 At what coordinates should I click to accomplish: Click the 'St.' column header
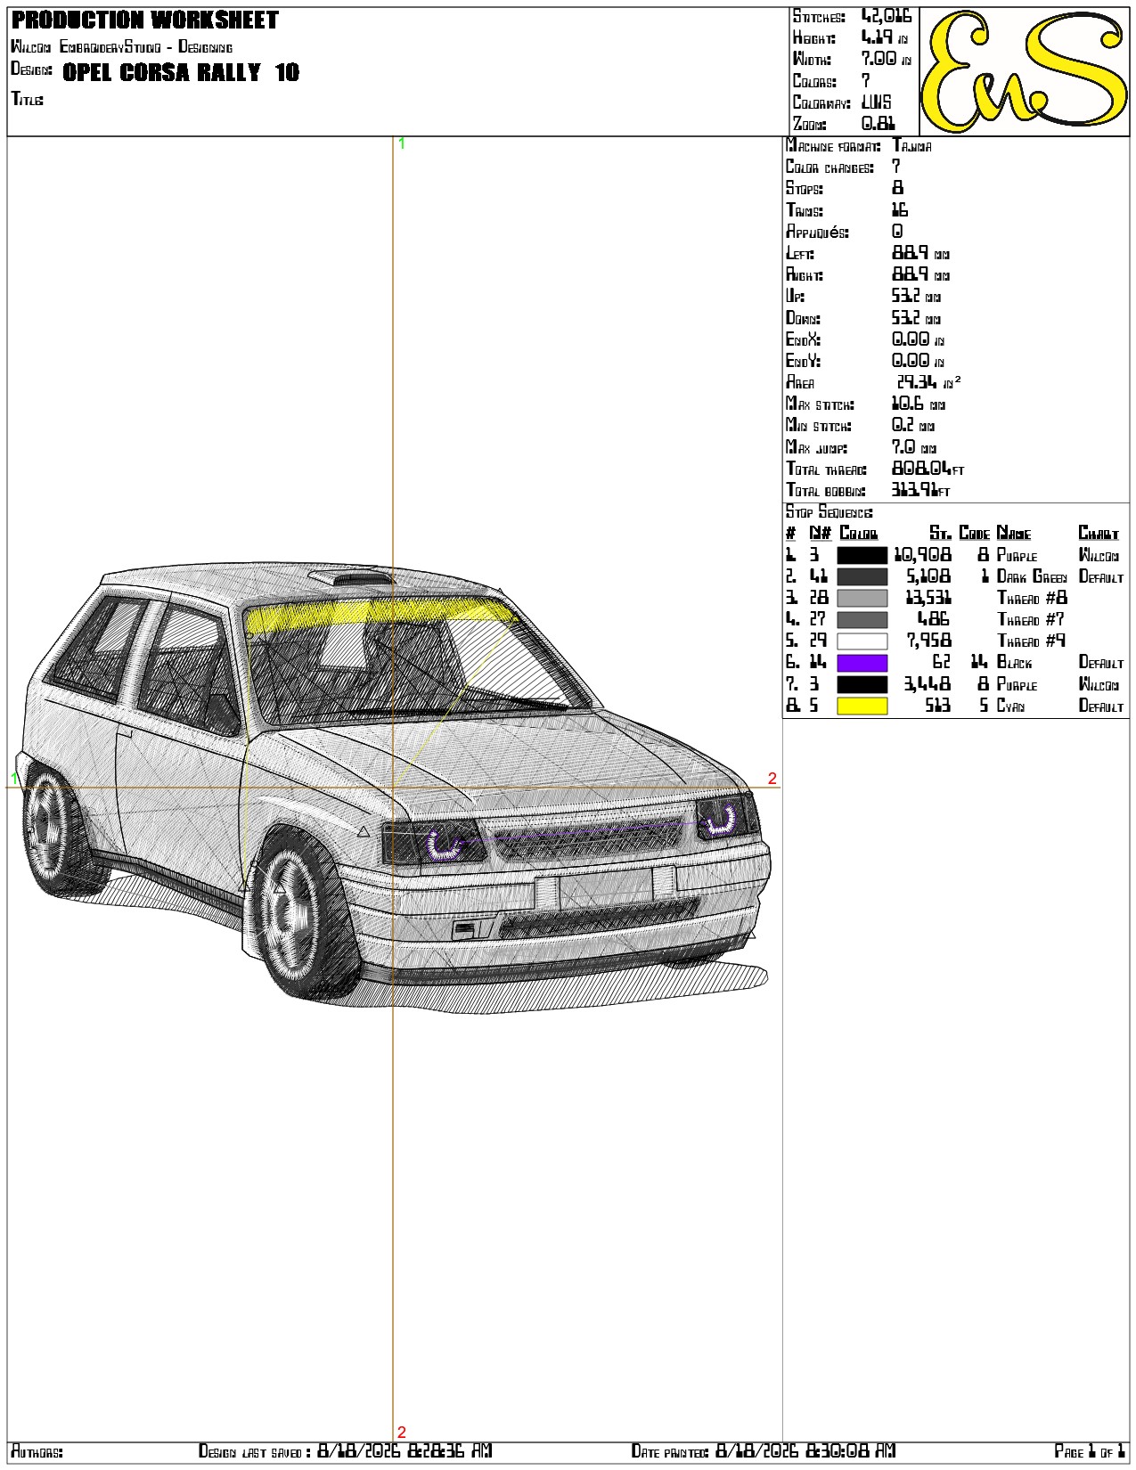click(x=940, y=533)
